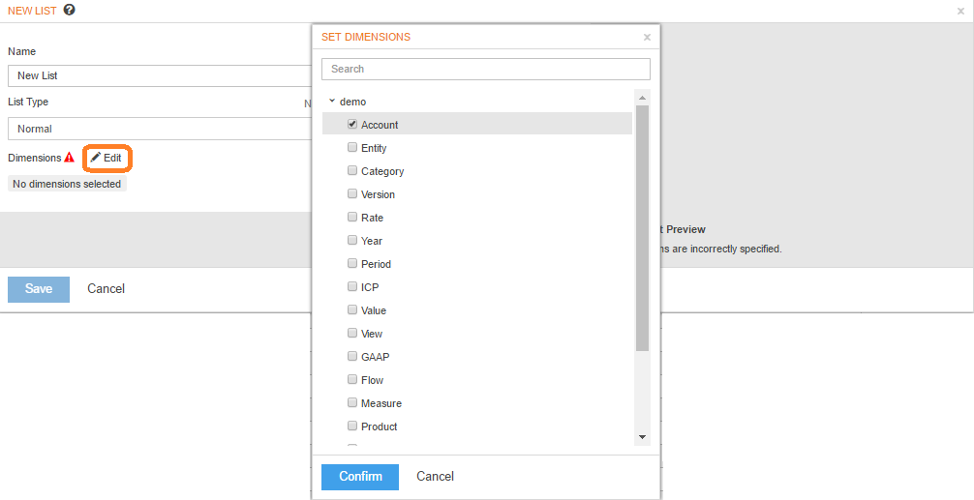Viewport: 974px width, 500px height.
Task: Save the new list
Action: coord(39,289)
